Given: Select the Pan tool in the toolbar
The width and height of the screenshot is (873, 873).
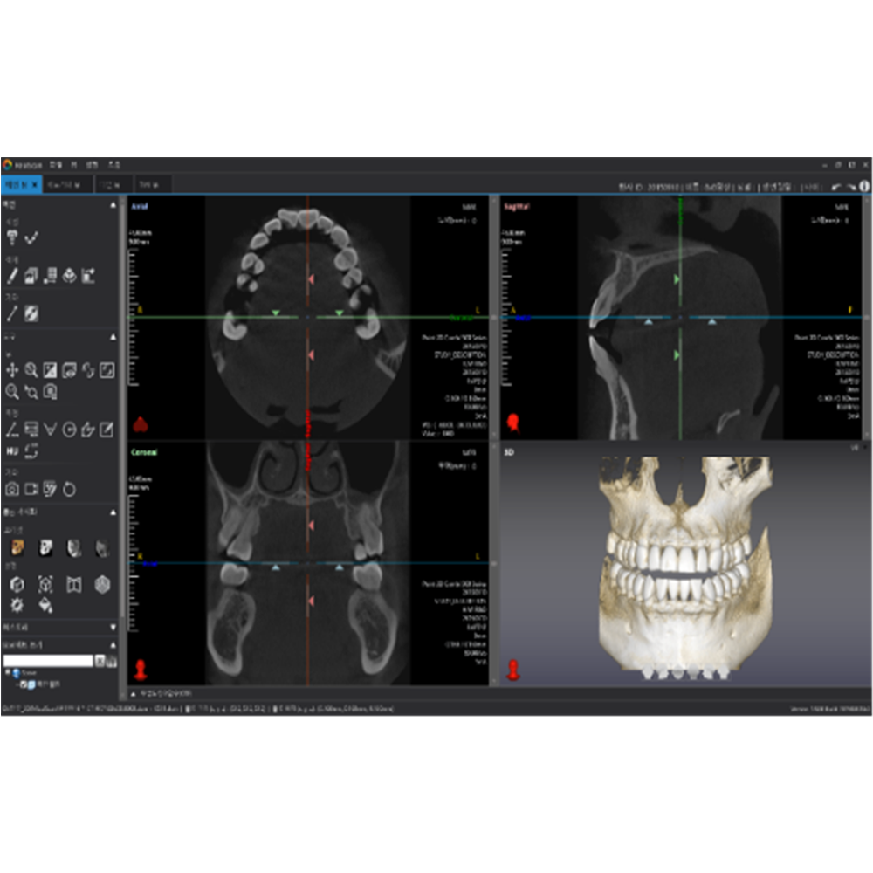Looking at the screenshot, I should [x=12, y=369].
